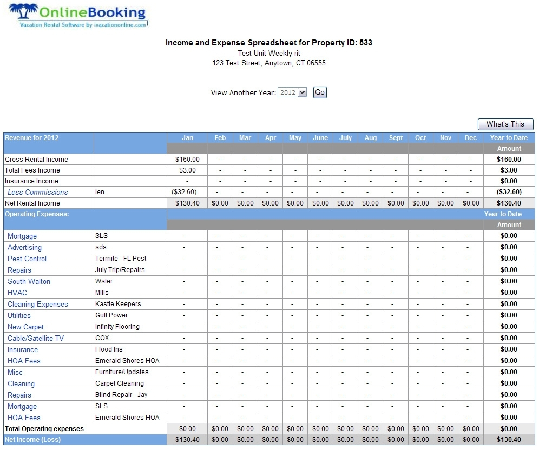This screenshot has width=539, height=450.
Task: Select the Cable/Satellite TV link
Action: tap(36, 338)
